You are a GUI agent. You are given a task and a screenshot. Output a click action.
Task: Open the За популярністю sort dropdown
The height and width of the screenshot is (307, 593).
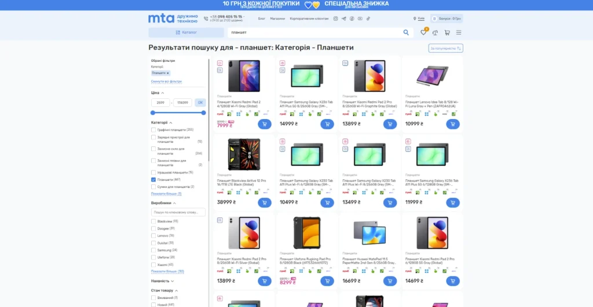tap(445, 49)
